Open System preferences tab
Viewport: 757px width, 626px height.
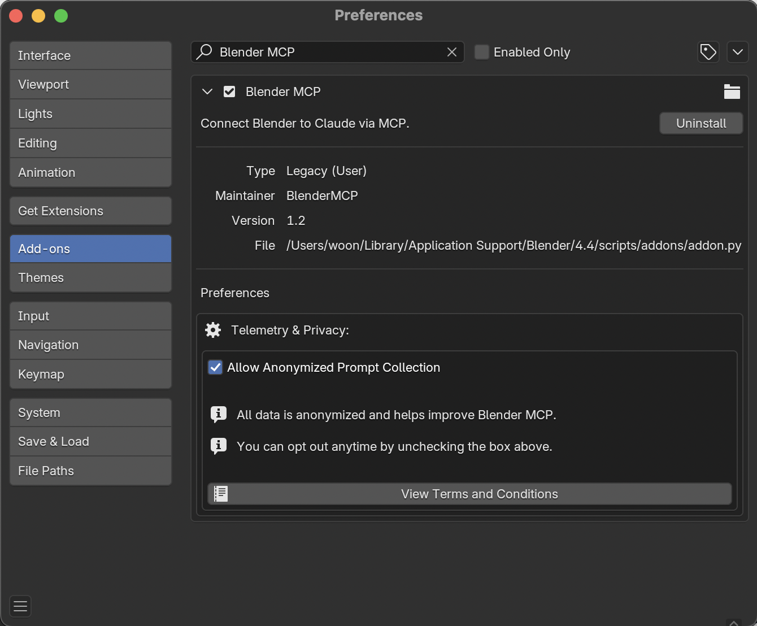point(90,412)
